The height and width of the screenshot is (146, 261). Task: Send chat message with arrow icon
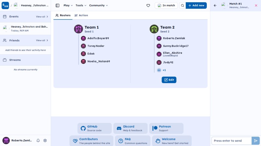pos(255,141)
